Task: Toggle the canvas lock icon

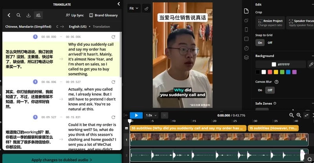Action: click(146, 8)
